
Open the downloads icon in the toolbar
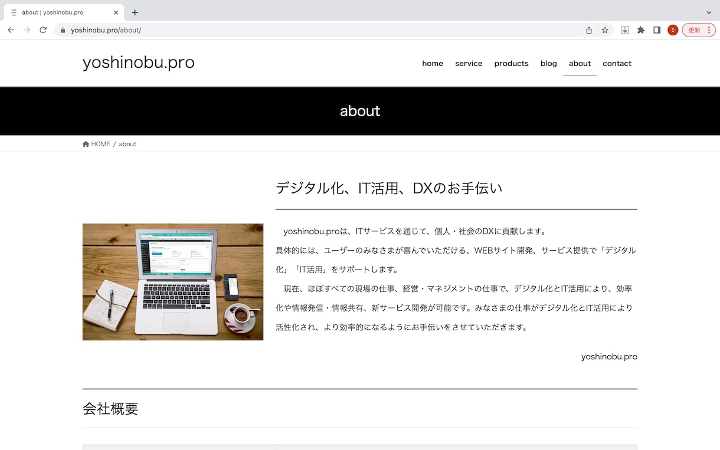625,30
